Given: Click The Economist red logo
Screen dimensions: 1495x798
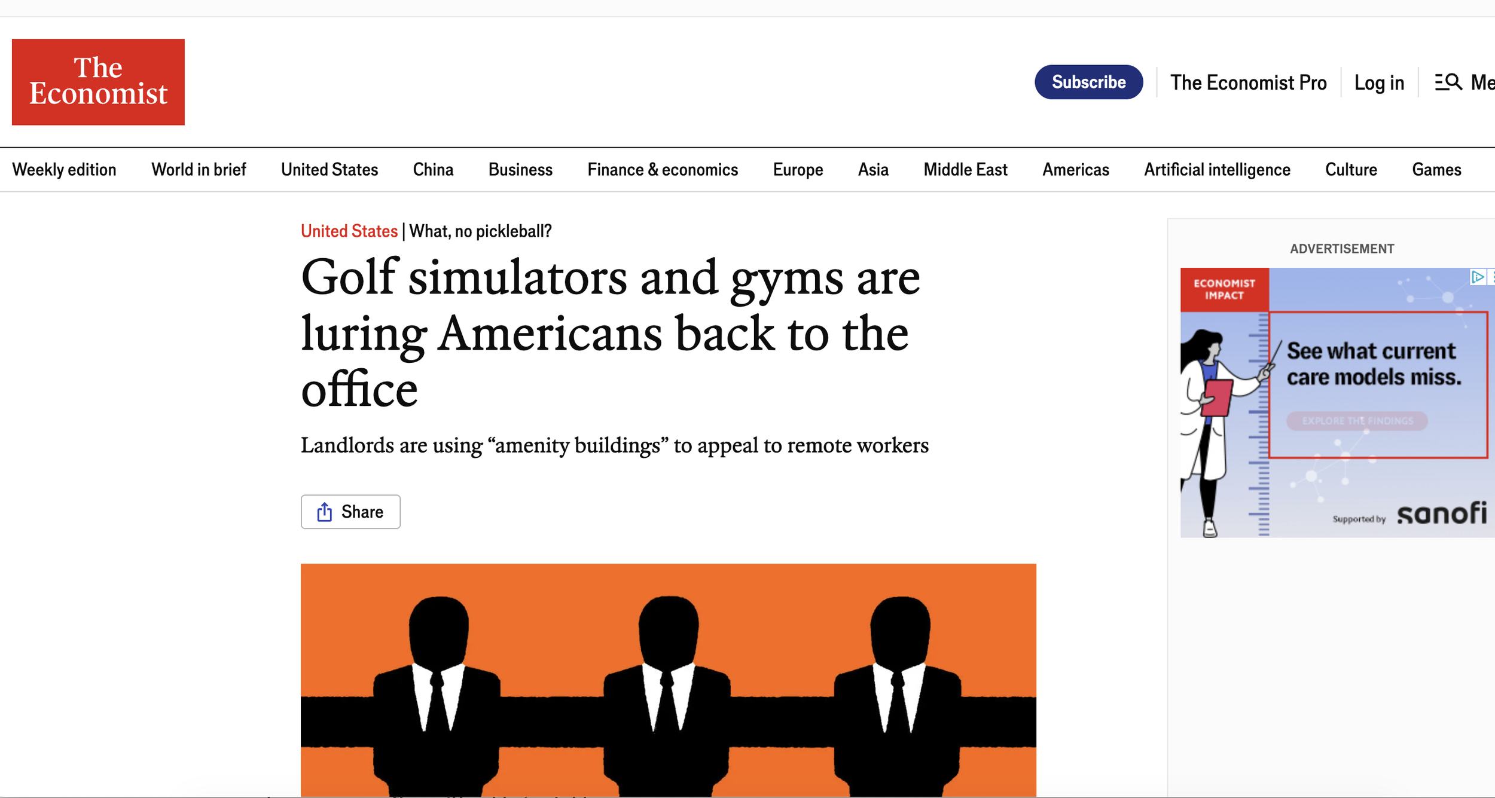Looking at the screenshot, I should click(x=98, y=82).
